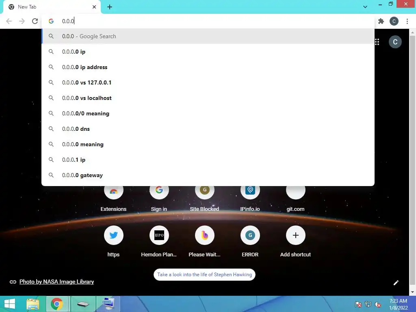This screenshot has width=416, height=312.
Task: Open the Google apps grid icon
Action: (377, 42)
